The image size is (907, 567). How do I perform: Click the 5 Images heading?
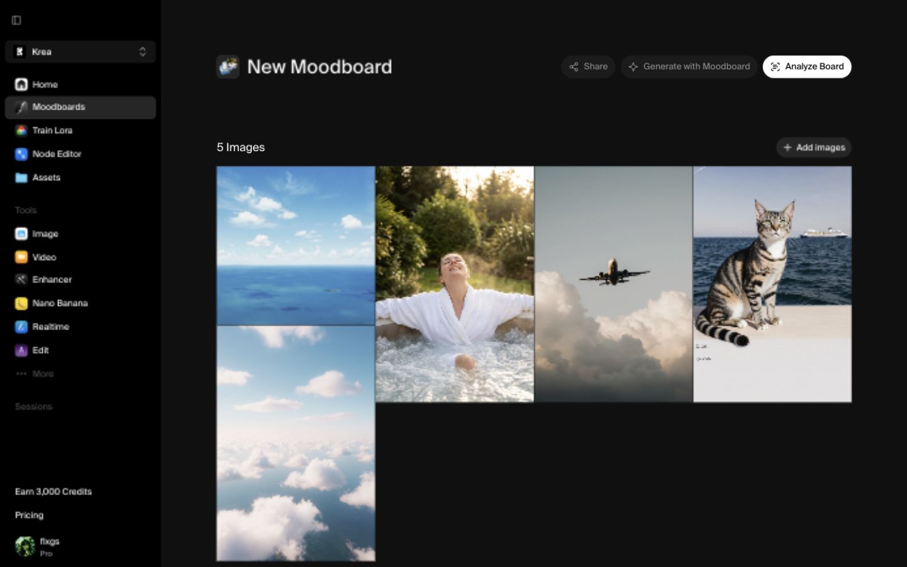[x=241, y=147]
